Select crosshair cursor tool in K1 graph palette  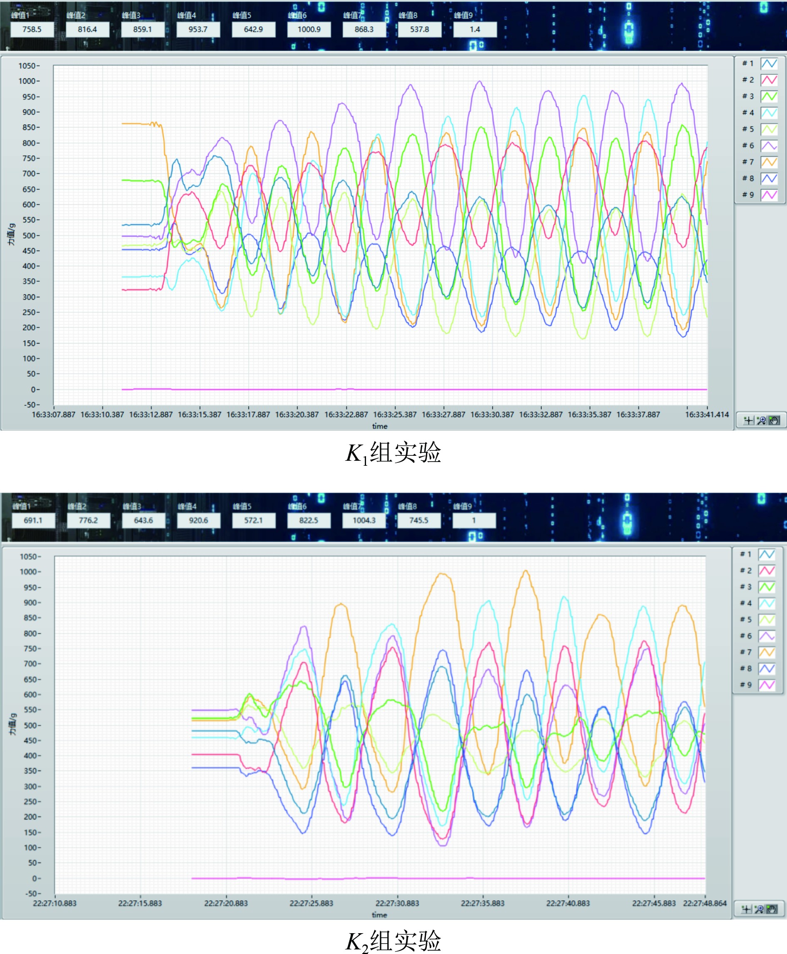(x=748, y=420)
